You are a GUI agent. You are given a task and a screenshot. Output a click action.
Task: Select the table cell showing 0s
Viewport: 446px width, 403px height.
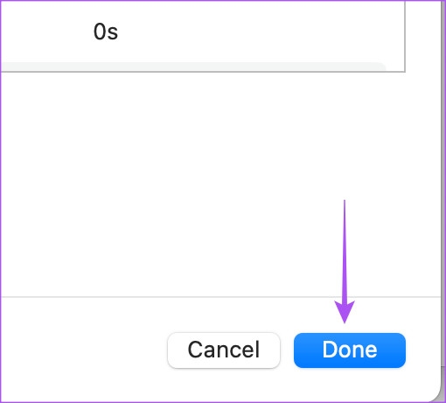pos(106,32)
